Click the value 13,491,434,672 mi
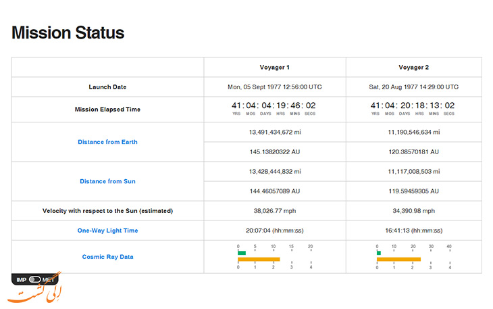 tap(275, 132)
